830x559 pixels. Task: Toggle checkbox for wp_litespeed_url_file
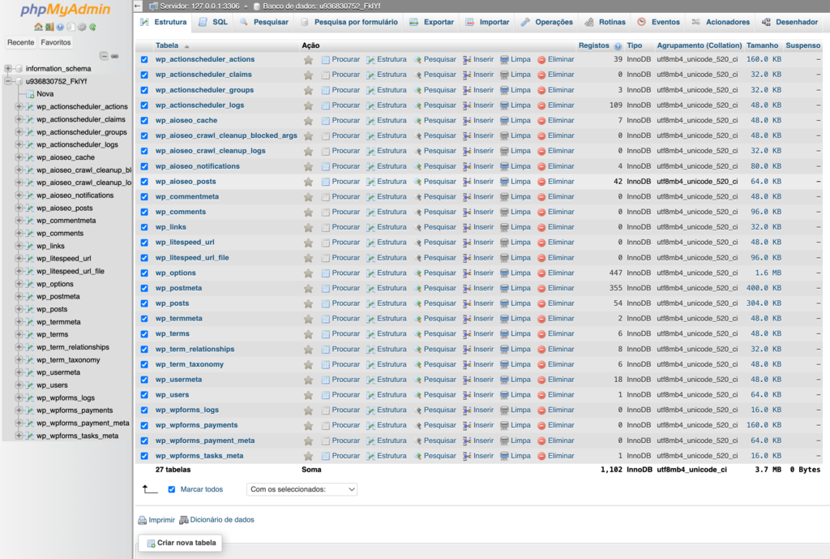pyautogui.click(x=144, y=258)
